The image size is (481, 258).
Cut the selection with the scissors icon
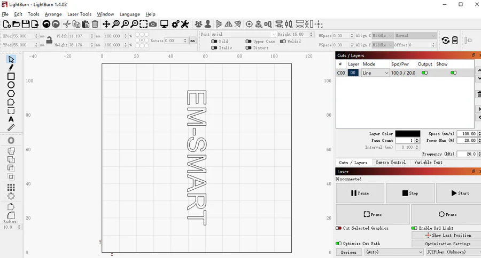point(67,24)
